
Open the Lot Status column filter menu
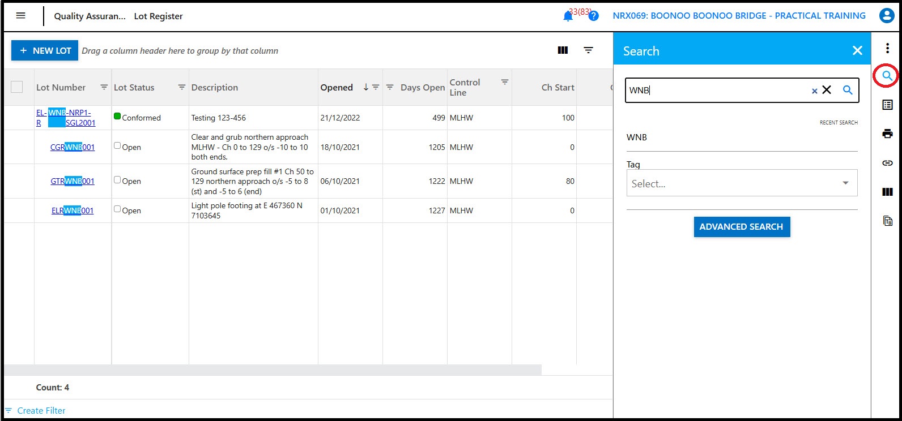click(181, 87)
